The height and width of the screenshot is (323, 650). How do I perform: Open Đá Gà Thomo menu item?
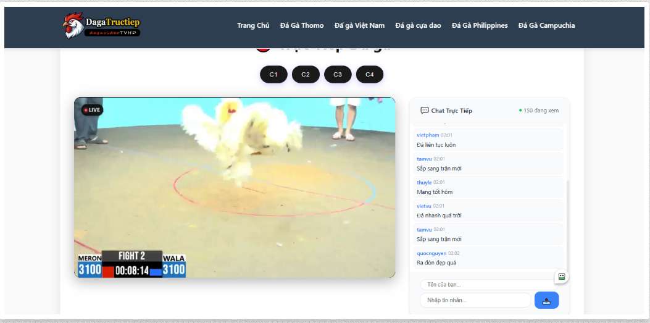pos(302,25)
